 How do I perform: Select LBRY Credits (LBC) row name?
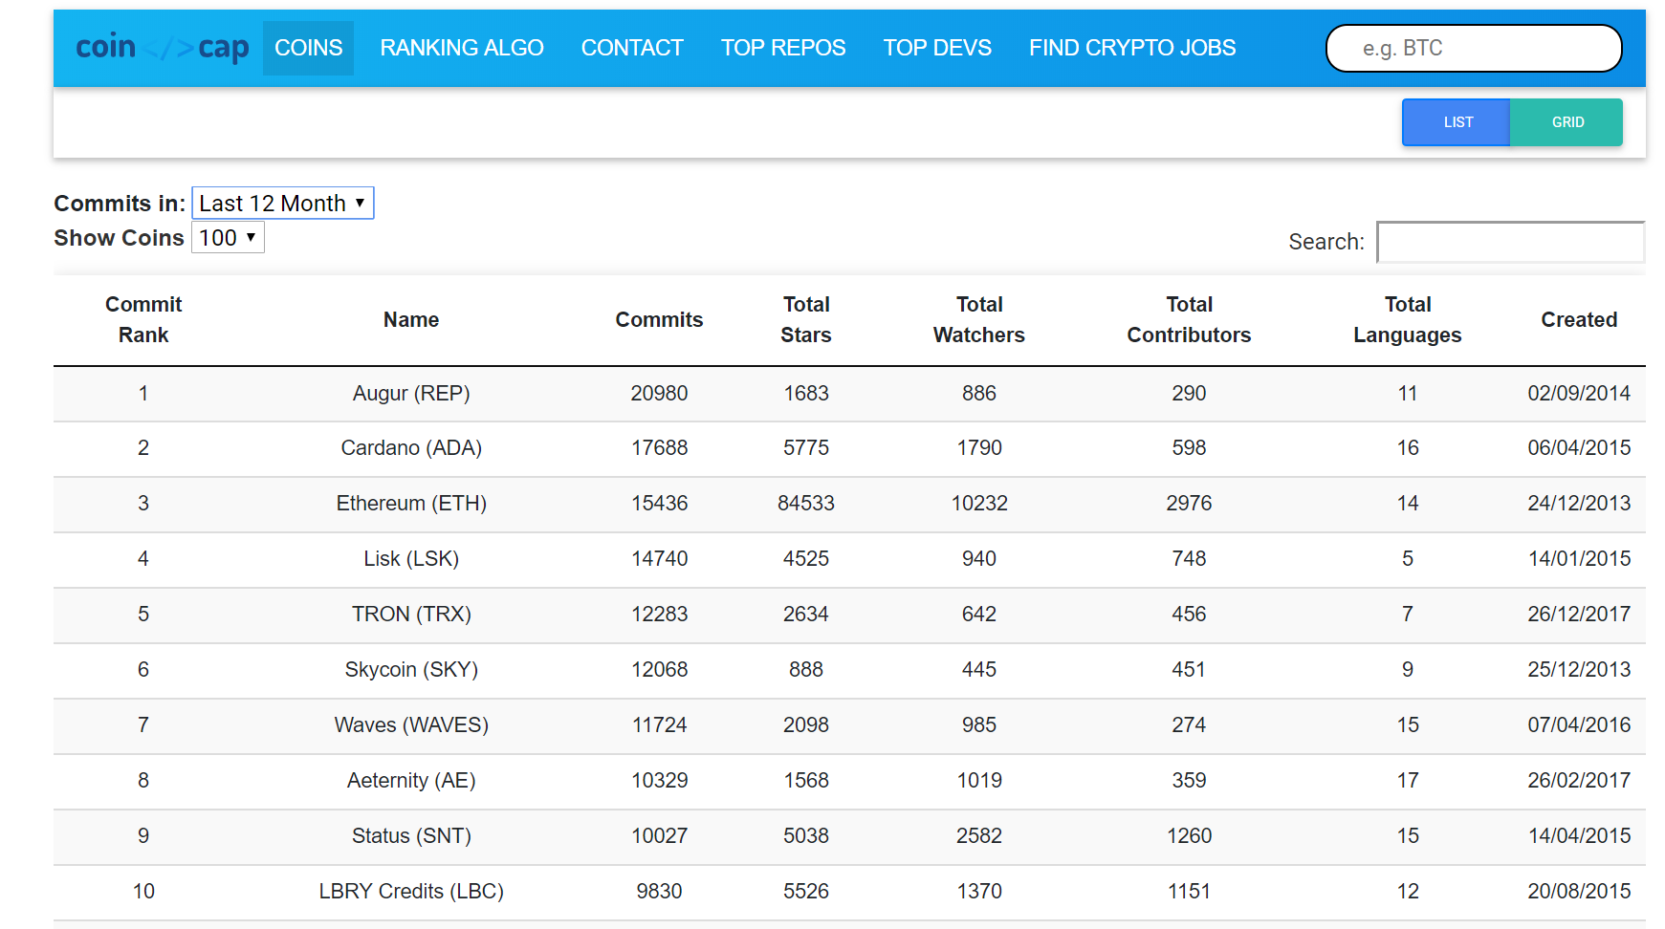tap(411, 892)
